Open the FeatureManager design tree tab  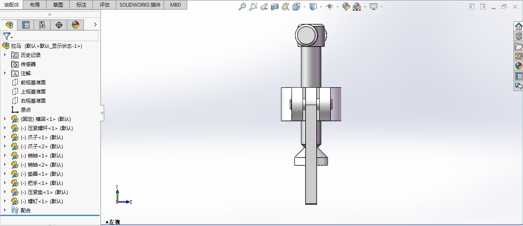(x=9, y=25)
